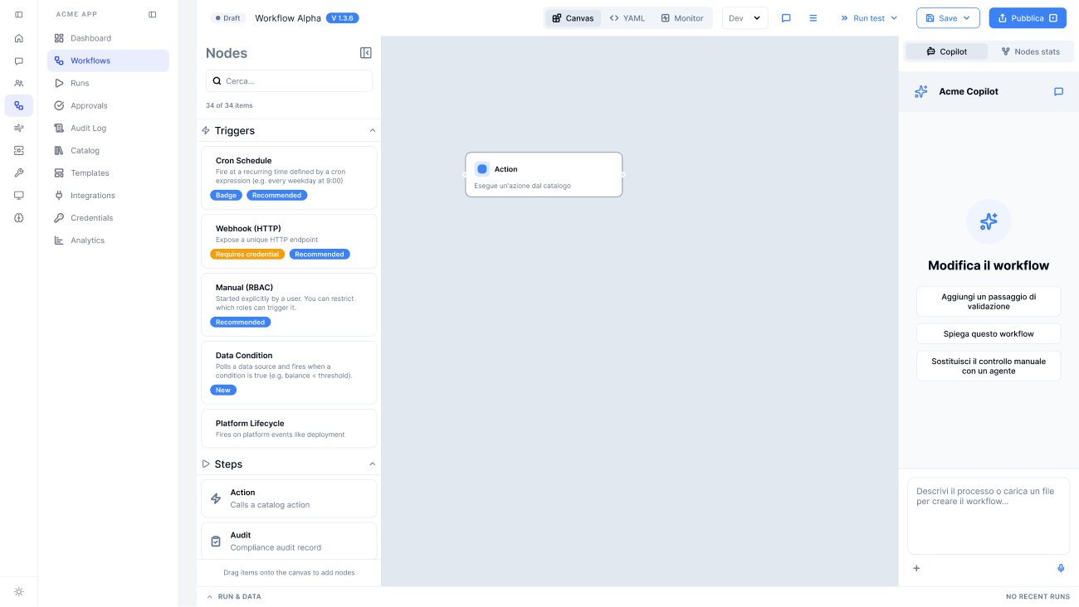Screen dimensions: 1079x607
Task: Collapse the Triggers section chevron
Action: 373,131
